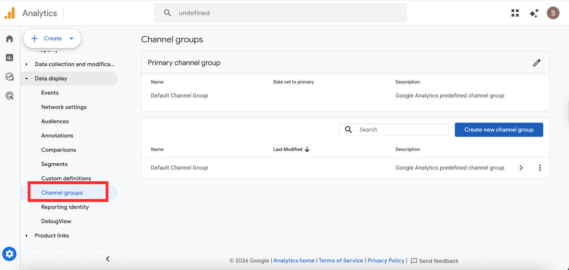Viewport: 569px width, 270px height.
Task: Click the Send feedback icon
Action: point(414,261)
